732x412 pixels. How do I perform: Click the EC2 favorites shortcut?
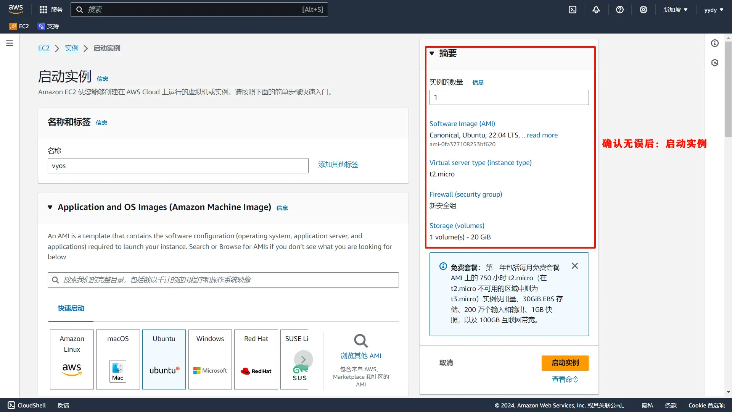coord(19,26)
